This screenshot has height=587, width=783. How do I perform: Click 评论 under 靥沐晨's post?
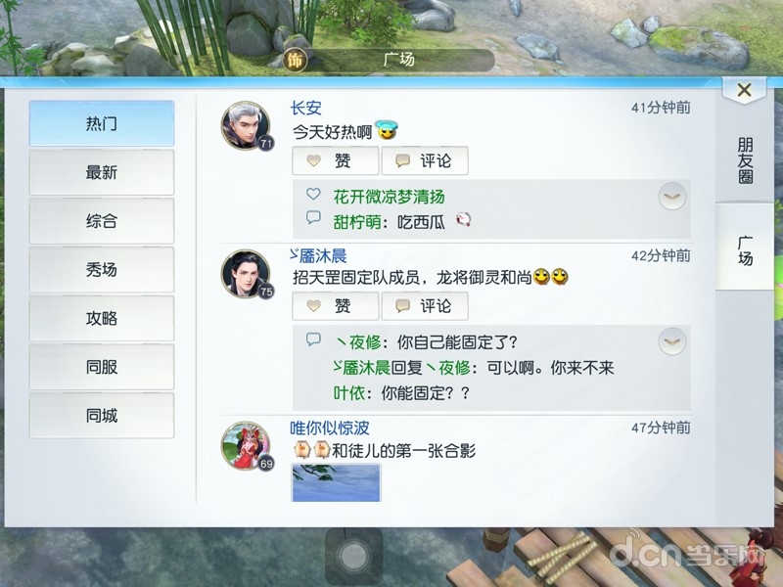click(425, 306)
